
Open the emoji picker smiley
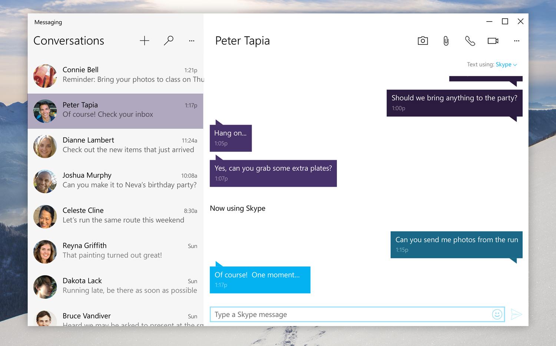pos(497,314)
